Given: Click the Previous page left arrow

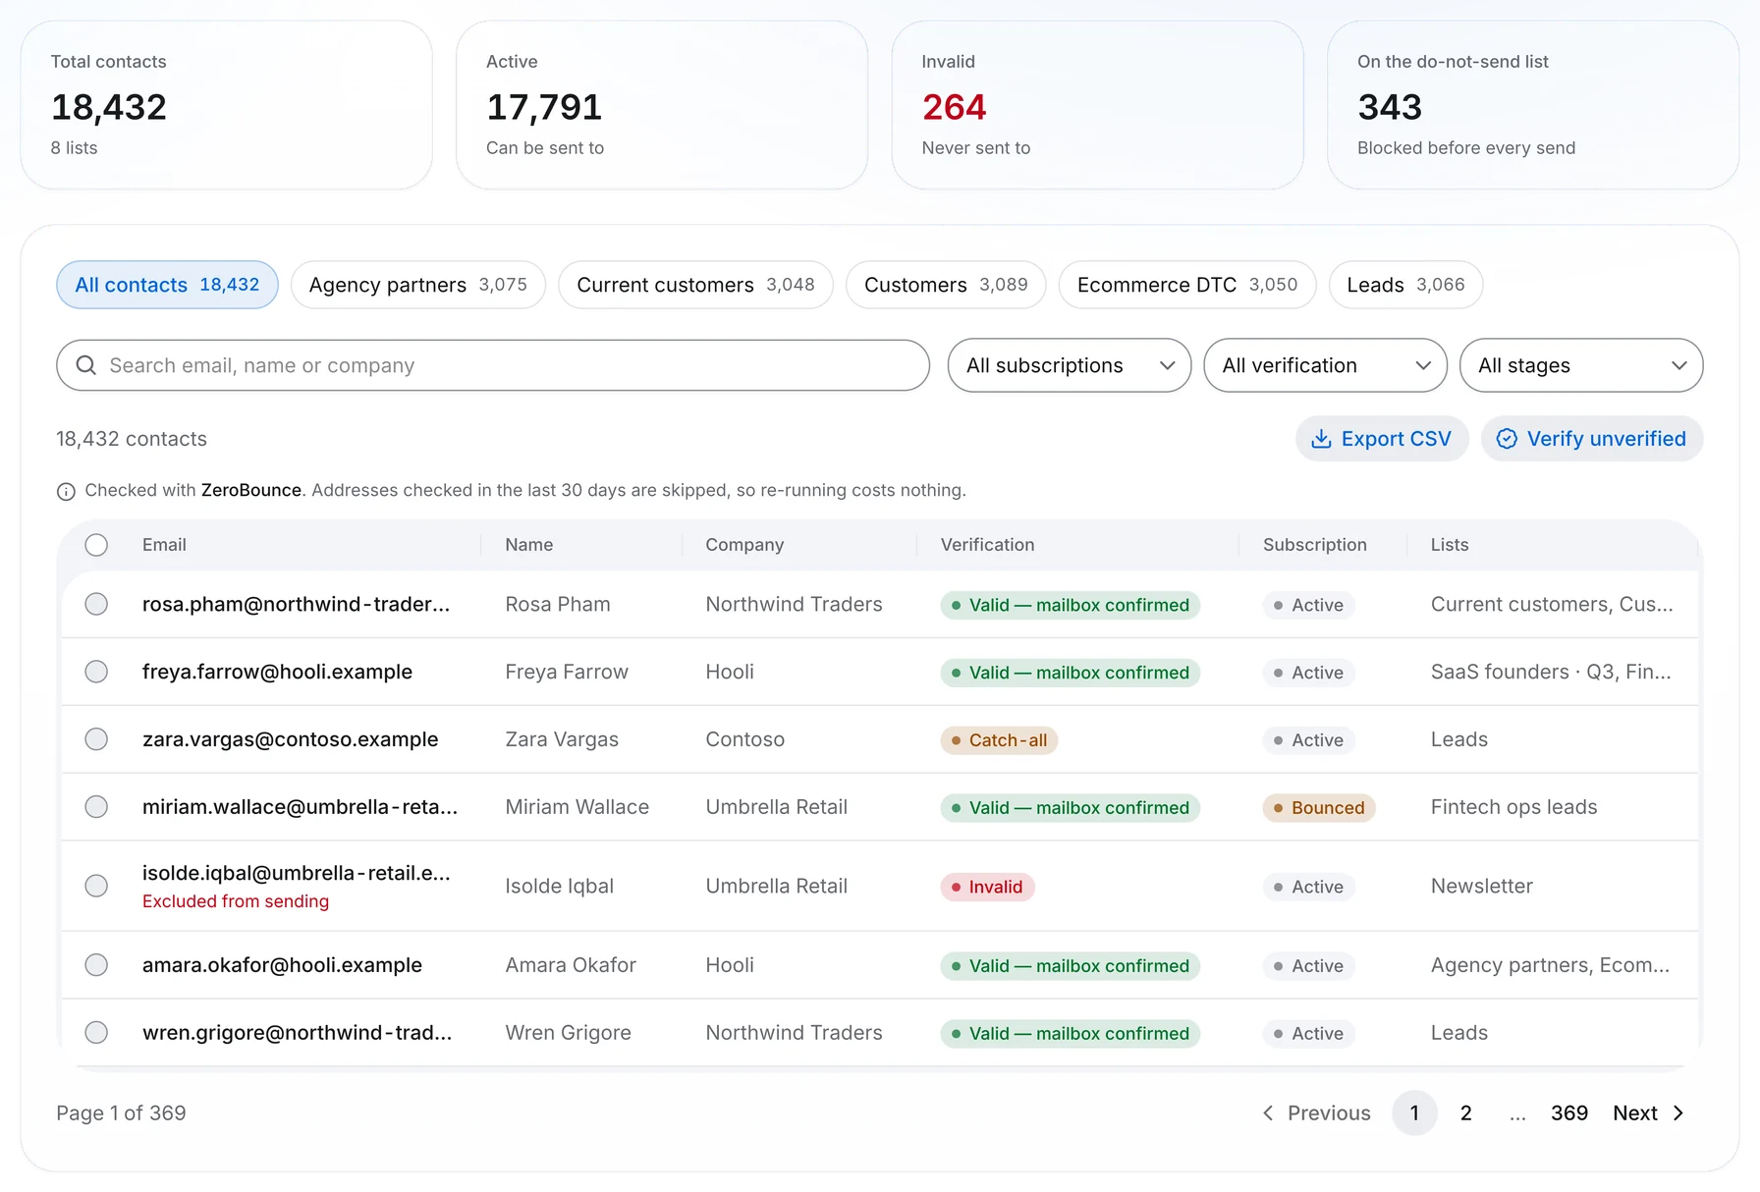Looking at the screenshot, I should click(x=1268, y=1112).
